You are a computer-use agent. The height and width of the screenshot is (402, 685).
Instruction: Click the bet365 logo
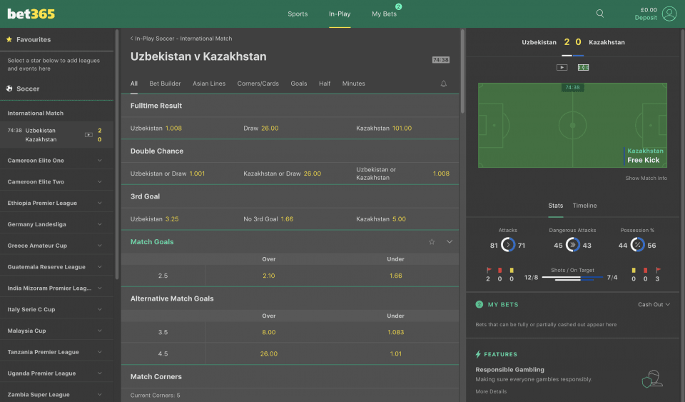click(31, 14)
